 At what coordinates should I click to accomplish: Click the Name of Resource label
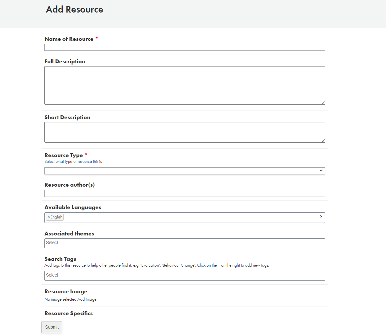[x=69, y=39]
